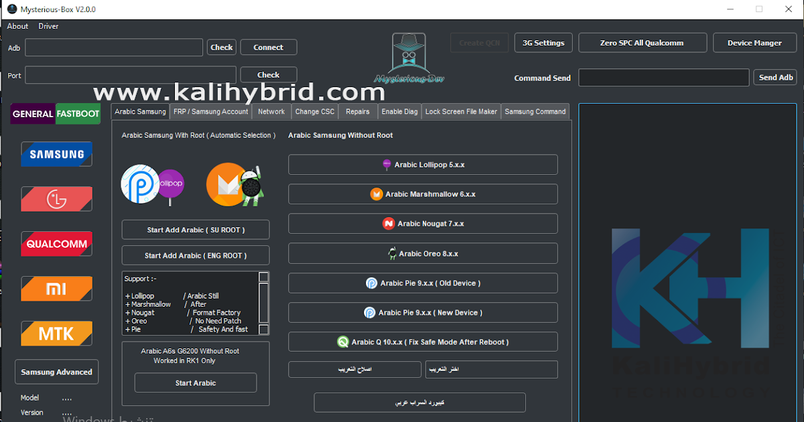804x422 pixels.
Task: Run Arabic Pie 9.x.x Old Device
Action: click(x=423, y=283)
